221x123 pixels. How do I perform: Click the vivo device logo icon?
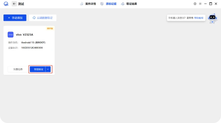tap(11, 34)
